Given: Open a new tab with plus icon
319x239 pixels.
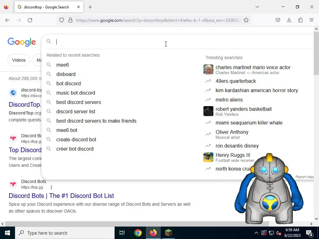Looking at the screenshot, I should [90, 7].
